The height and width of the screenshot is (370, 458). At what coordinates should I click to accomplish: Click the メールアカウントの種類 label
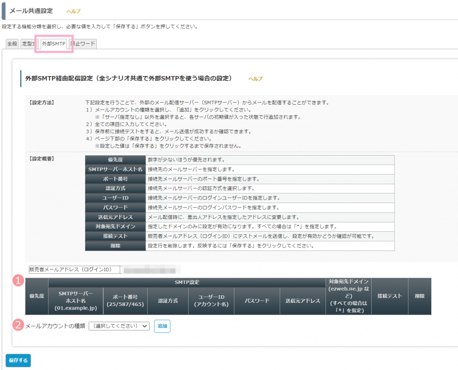click(55, 326)
